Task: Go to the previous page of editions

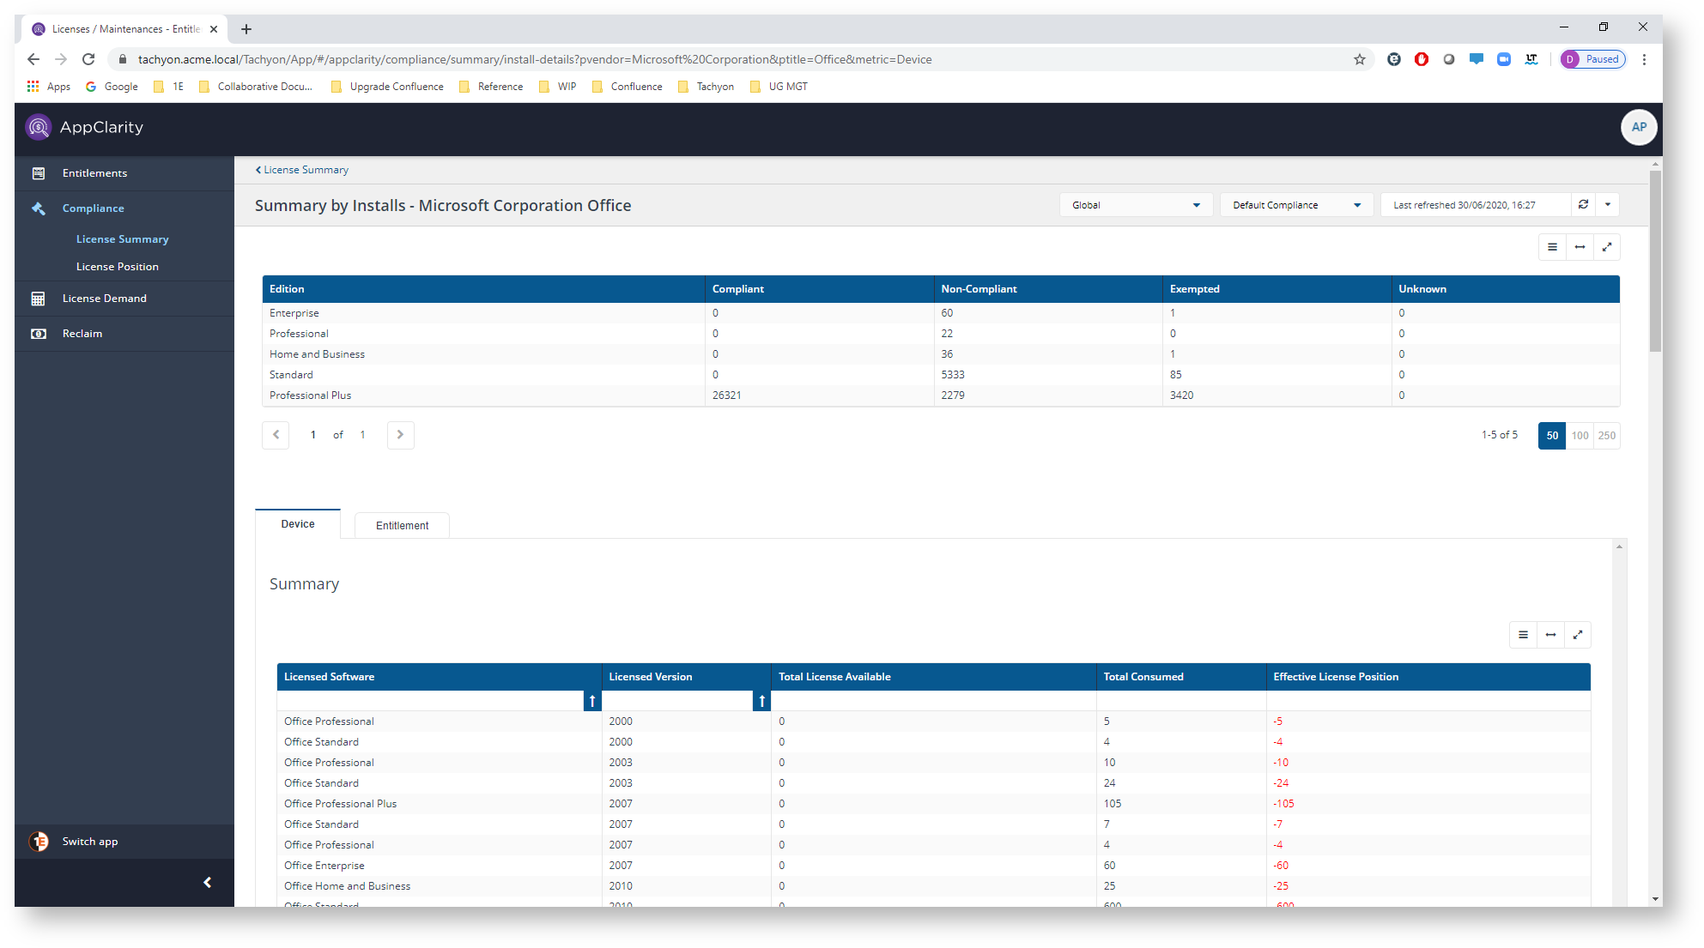Action: point(276,435)
